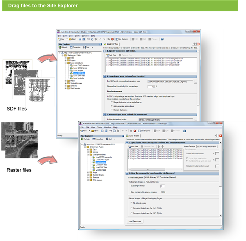Screen dimensions: 246x241
Task: Click Save All icon in Load SDF window
Action: (x=84, y=39)
